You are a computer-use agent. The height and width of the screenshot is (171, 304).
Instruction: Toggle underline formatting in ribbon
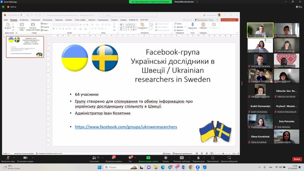[60, 29]
